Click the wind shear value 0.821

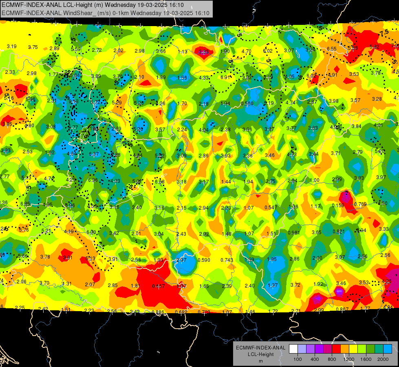click(339, 232)
